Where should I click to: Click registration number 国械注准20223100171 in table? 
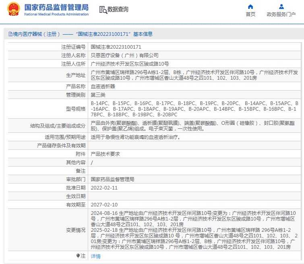(x=116, y=47)
